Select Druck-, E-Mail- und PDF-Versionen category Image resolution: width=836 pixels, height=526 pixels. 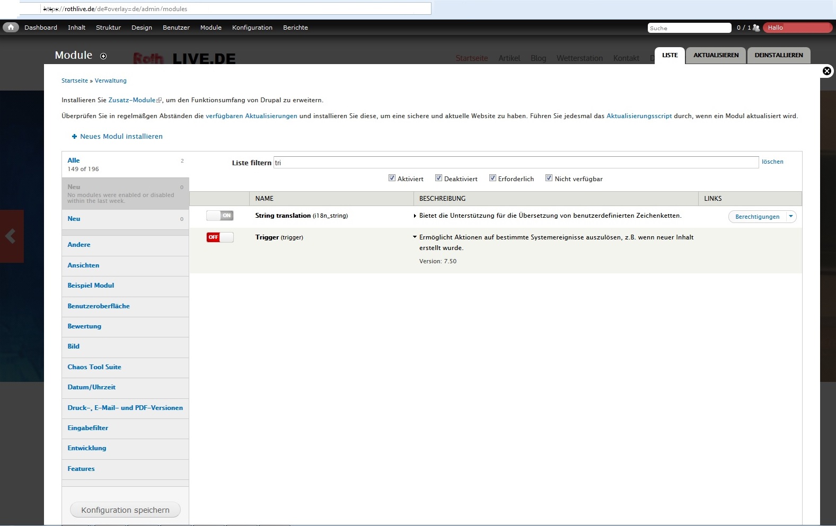[125, 408]
